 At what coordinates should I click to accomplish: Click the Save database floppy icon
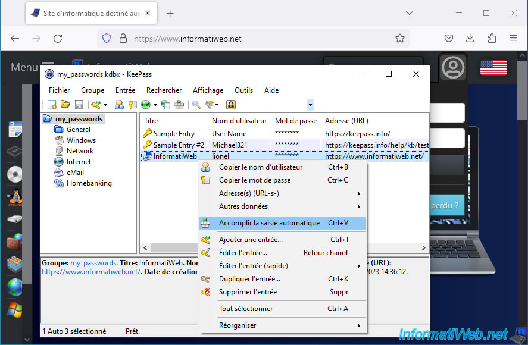(79, 105)
